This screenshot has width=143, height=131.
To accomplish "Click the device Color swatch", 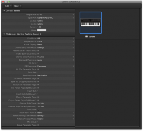I will coord(41,30).
